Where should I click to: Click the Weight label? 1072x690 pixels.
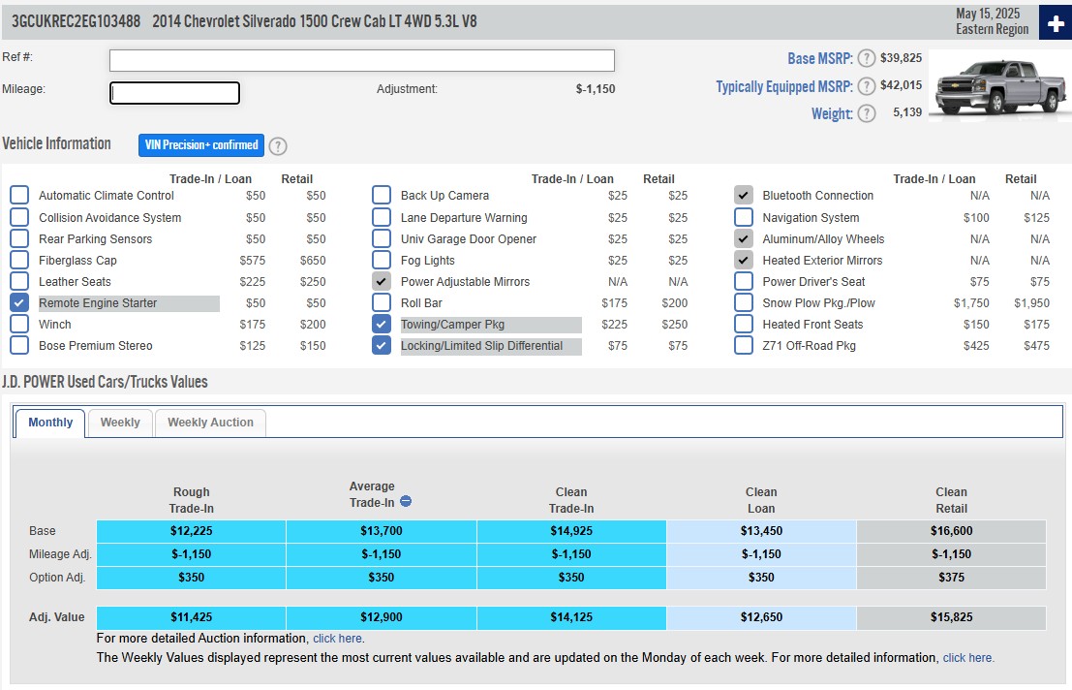(x=832, y=113)
